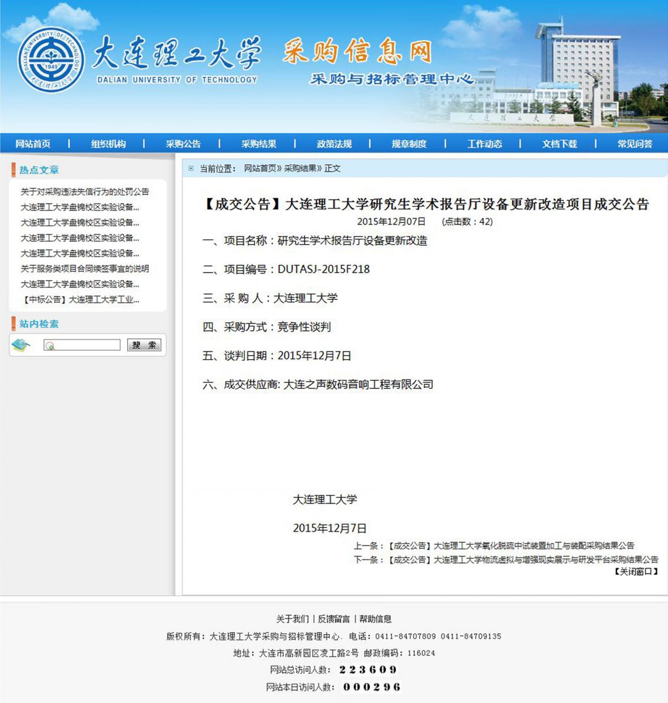This screenshot has width=668, height=703.
Task: Open 【中标公告】大连理工大学工业... article
Action: pos(80,300)
